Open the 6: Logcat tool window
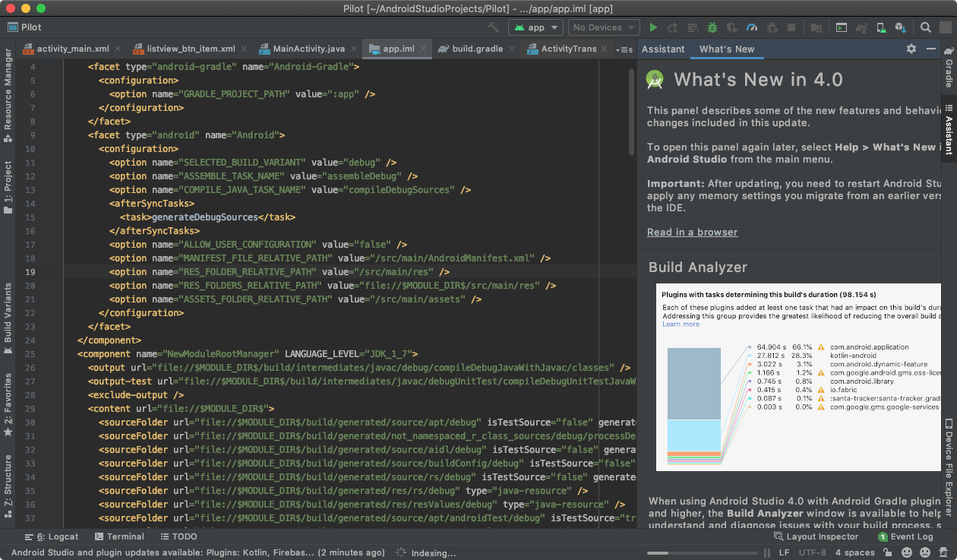 (x=52, y=536)
